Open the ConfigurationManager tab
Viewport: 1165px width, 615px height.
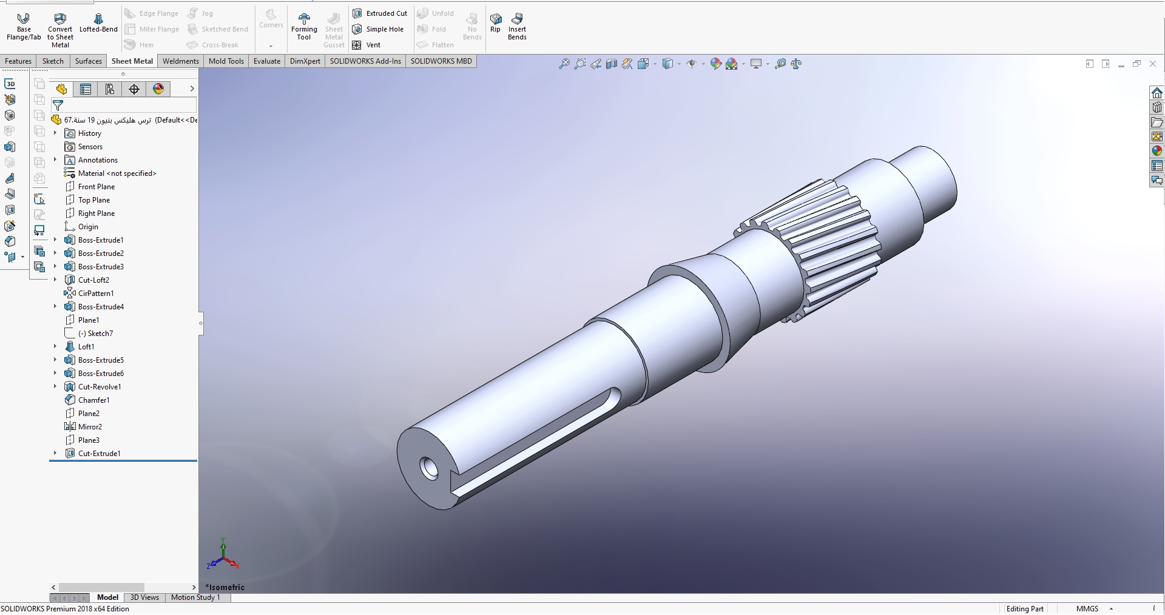(x=110, y=89)
